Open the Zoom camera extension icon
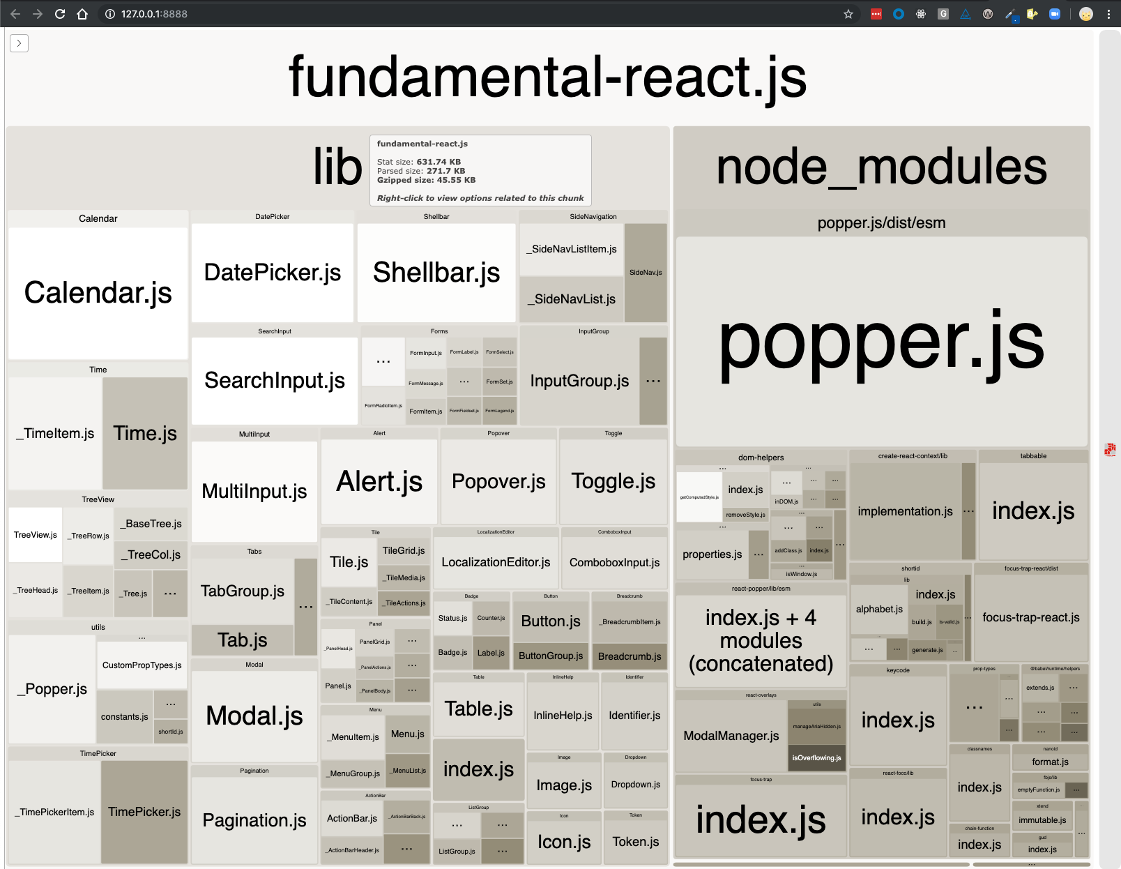Viewport: 1121px width, 869px height. [1055, 14]
